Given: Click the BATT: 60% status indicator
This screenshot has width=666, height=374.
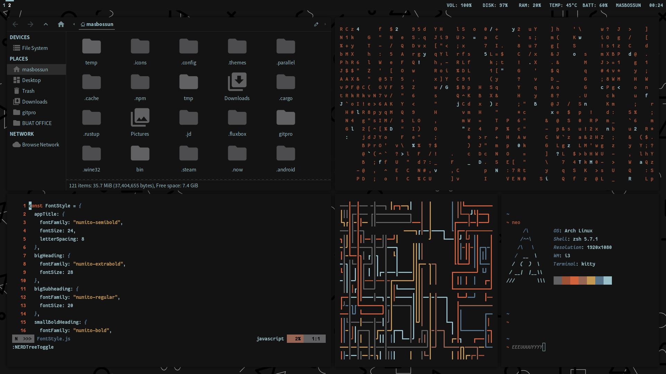Looking at the screenshot, I should [595, 5].
